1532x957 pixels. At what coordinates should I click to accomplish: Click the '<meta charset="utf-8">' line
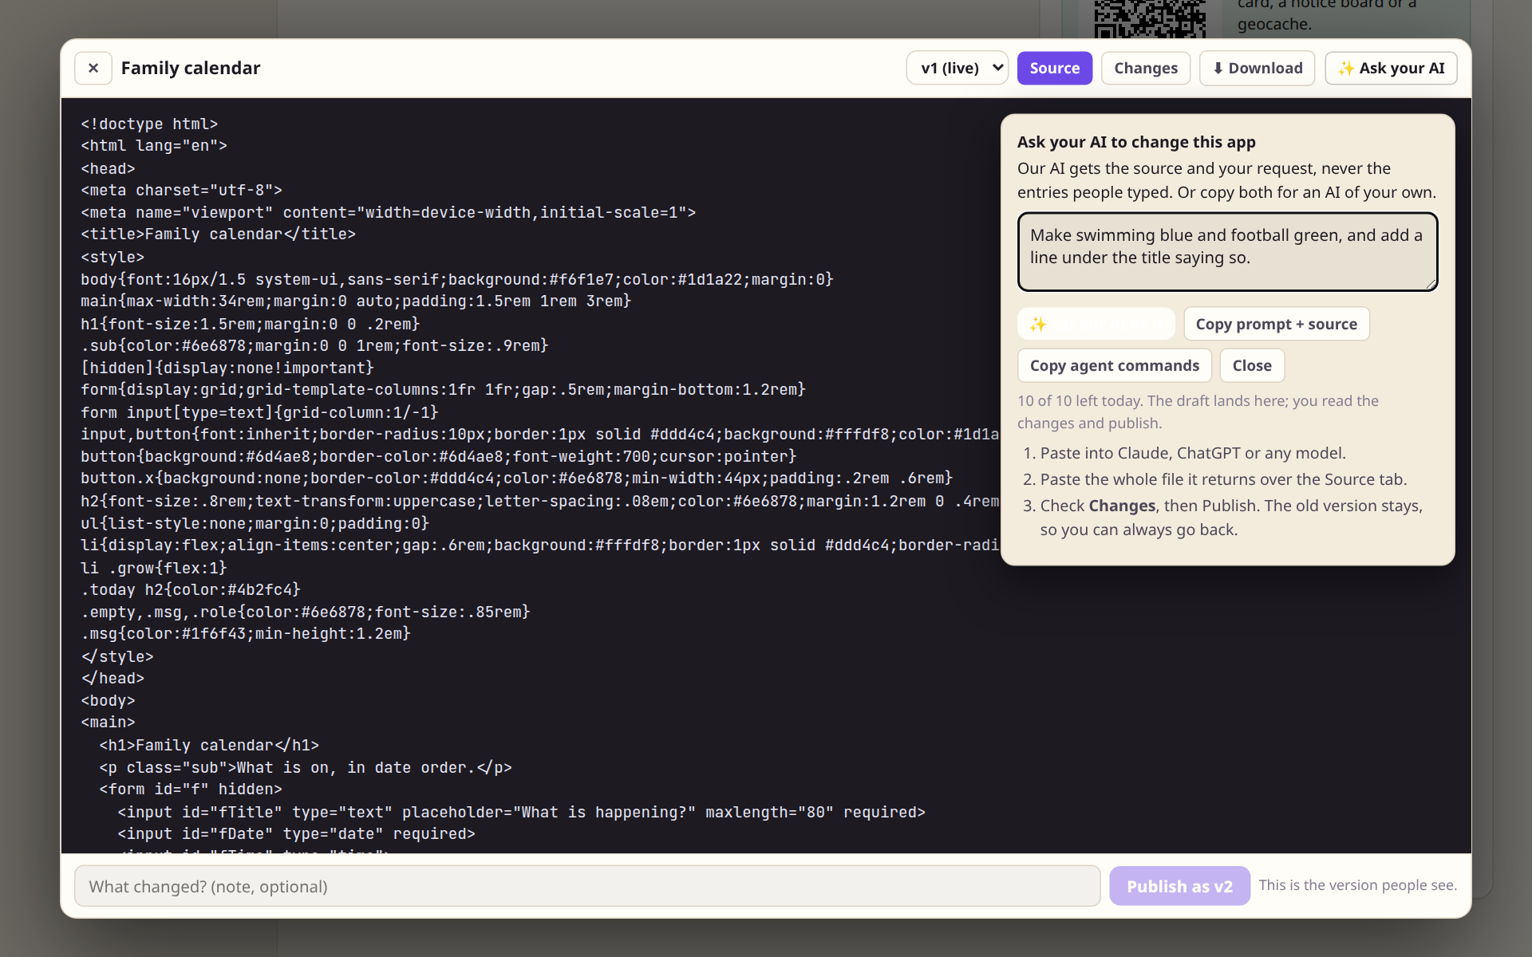(x=181, y=191)
